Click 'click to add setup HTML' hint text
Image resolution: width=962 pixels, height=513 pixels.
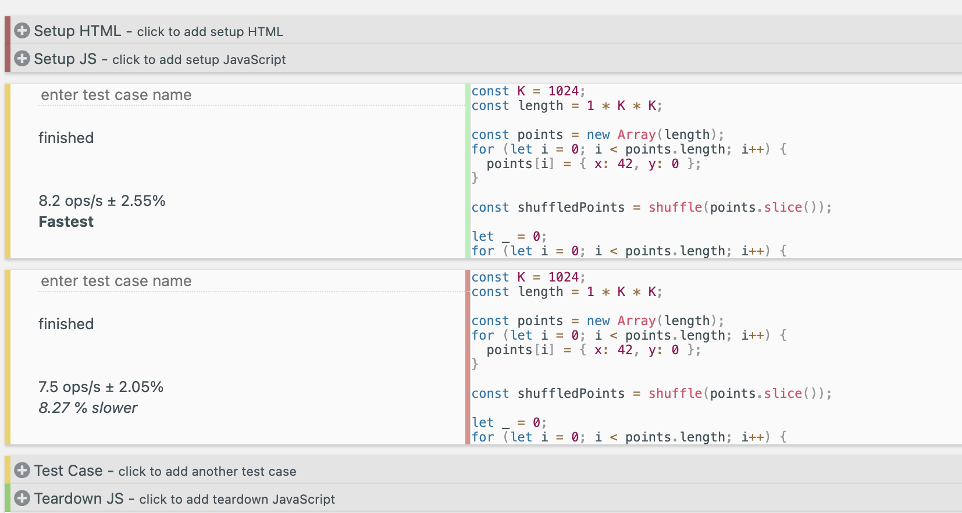point(210,31)
